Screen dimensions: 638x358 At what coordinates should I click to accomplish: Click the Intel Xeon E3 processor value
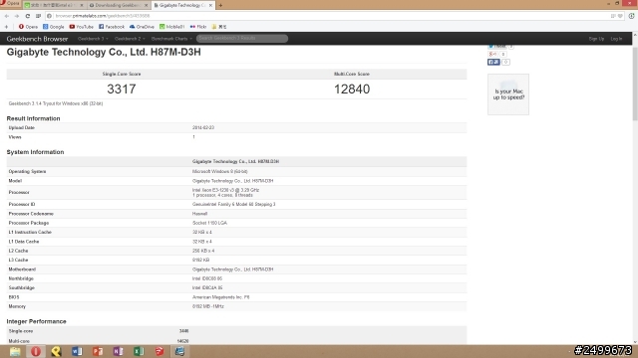pos(225,192)
